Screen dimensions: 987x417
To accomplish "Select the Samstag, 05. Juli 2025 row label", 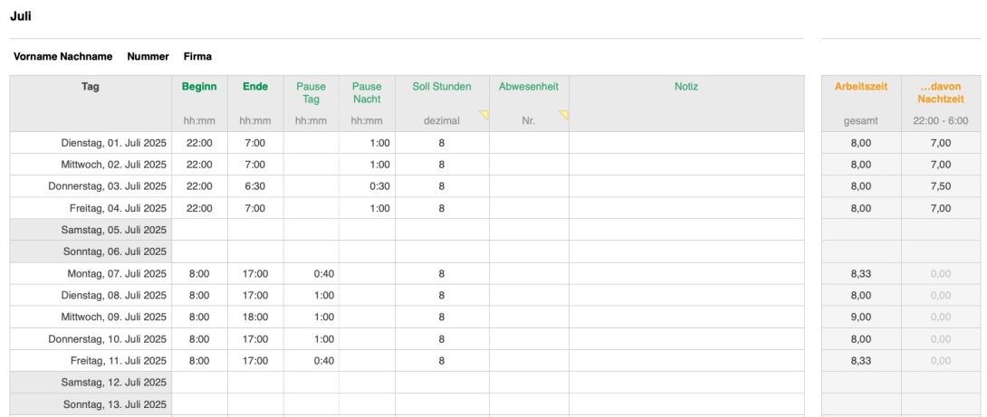I will 91,230.
